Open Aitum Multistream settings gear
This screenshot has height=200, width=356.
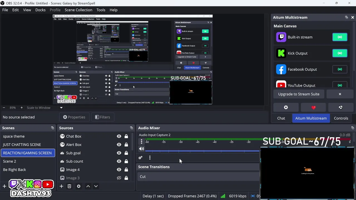286,107
